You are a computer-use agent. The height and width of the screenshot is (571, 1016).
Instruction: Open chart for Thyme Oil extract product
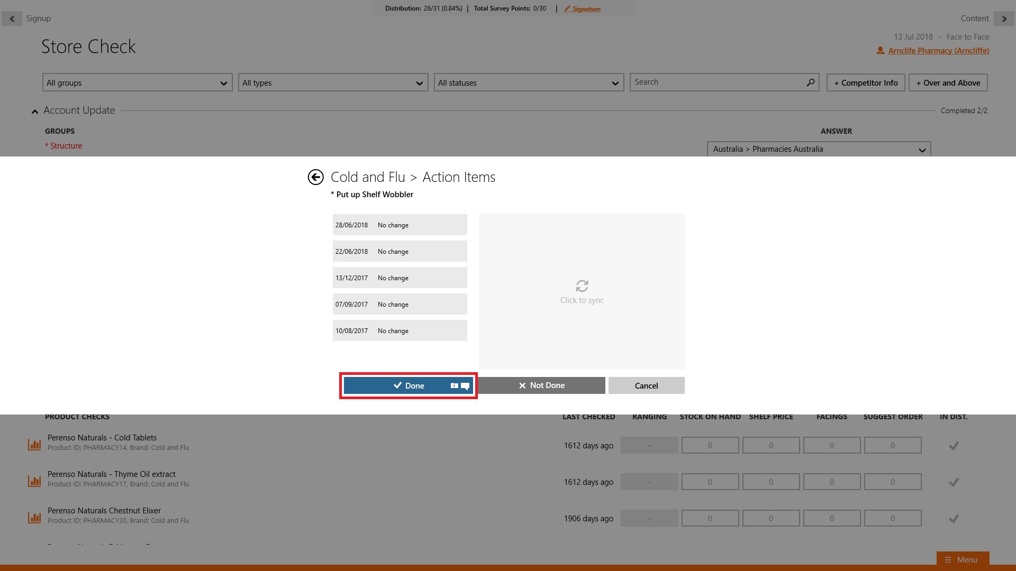pos(34,481)
